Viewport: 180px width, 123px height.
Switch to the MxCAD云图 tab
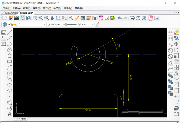pos(12,13)
